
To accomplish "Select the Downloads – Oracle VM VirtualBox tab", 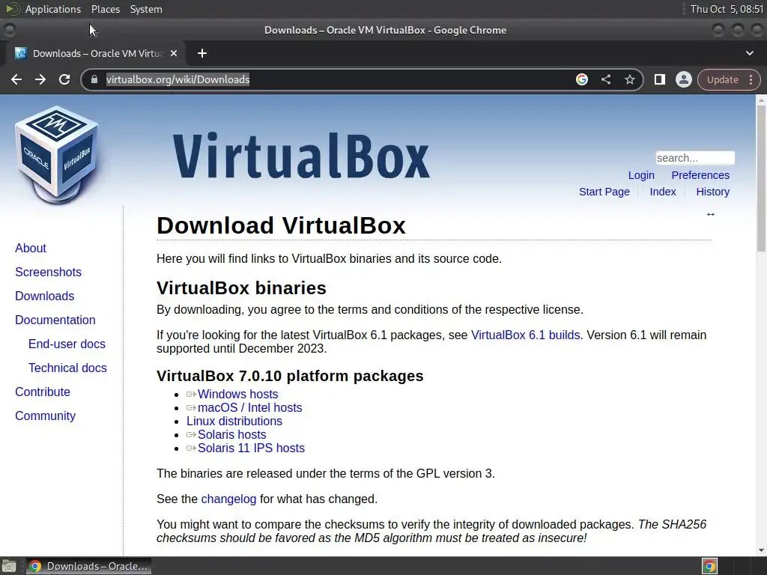I will (x=96, y=53).
